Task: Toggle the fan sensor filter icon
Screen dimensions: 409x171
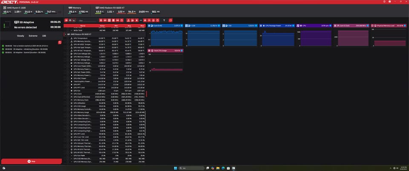Action: [145, 20]
